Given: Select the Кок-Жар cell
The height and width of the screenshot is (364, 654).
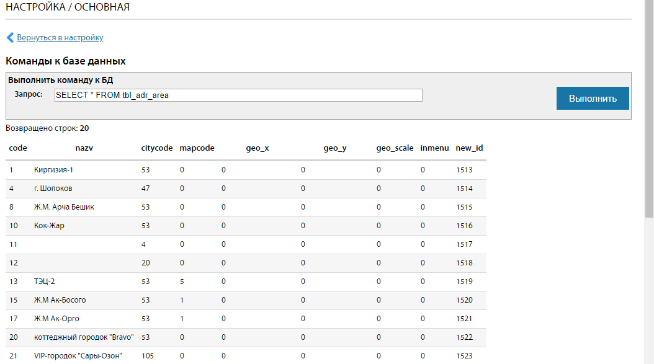Looking at the screenshot, I should pos(49,226).
